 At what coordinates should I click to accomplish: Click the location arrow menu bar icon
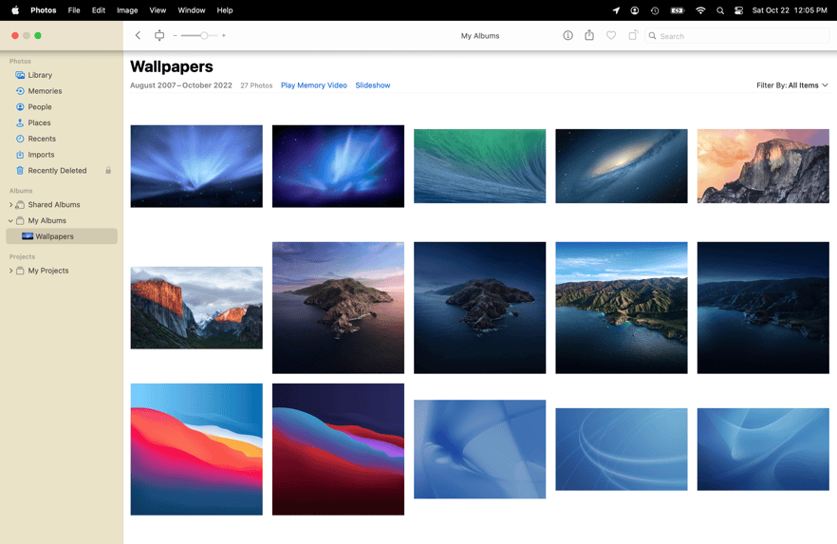[x=616, y=10]
